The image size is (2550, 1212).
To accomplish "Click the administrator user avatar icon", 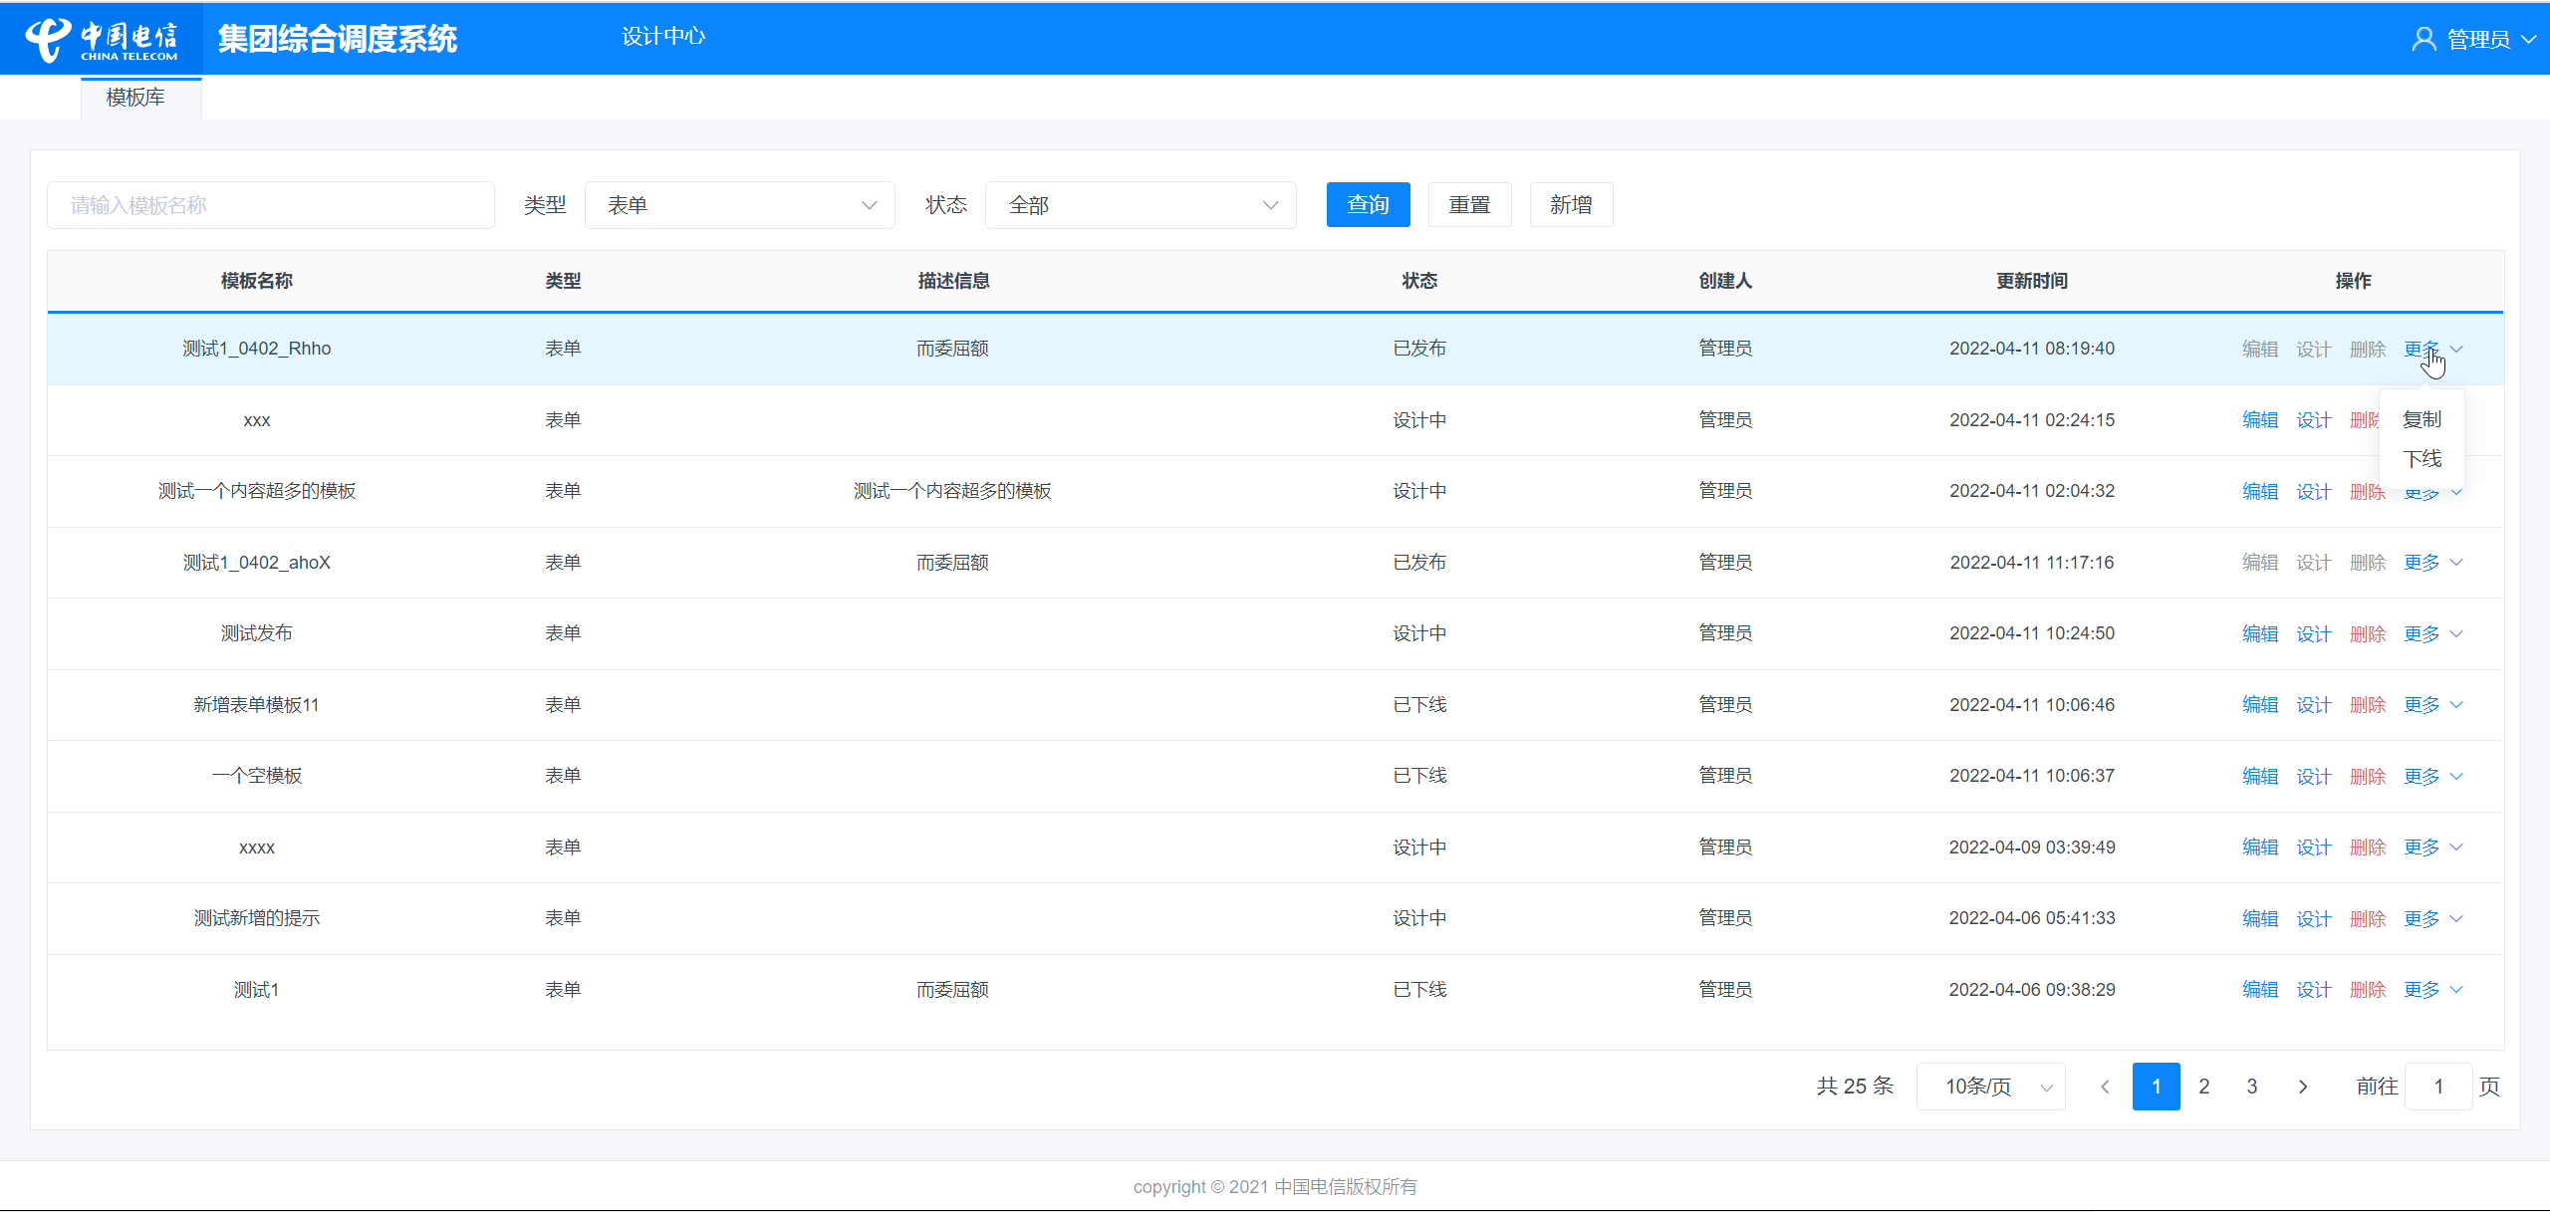I will 2423,39.
